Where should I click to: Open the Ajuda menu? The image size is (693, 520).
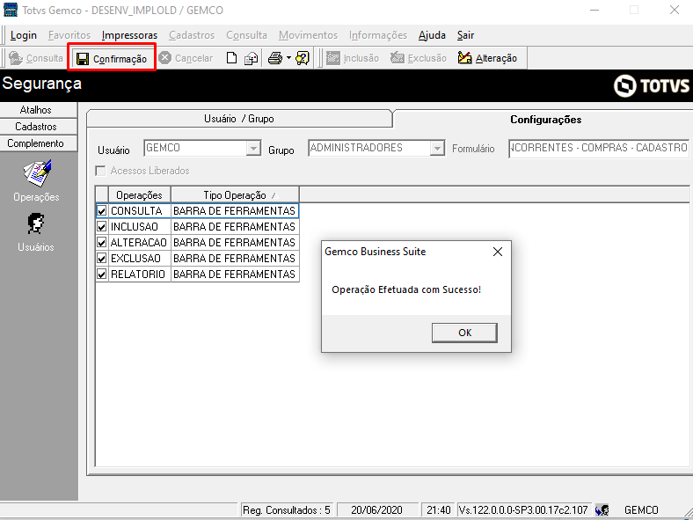(432, 35)
